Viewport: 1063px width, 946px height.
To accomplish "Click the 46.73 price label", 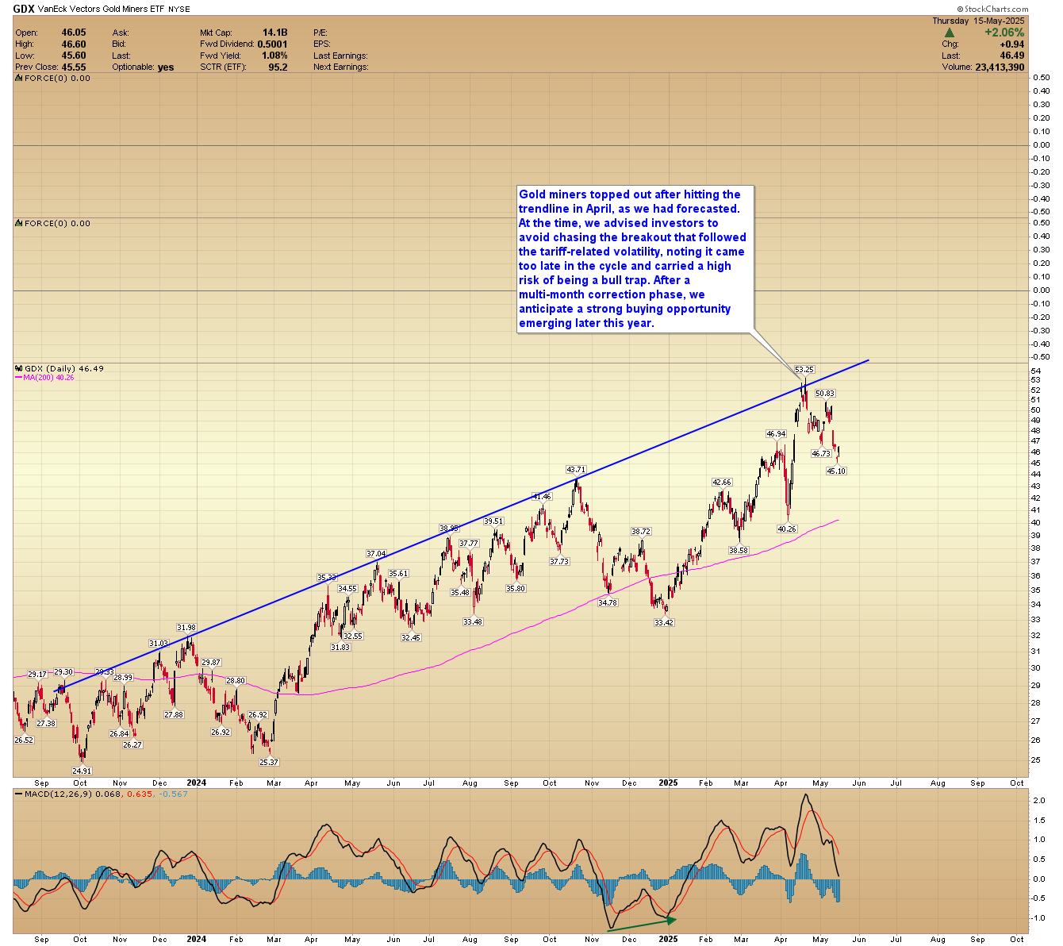I will 821,454.
